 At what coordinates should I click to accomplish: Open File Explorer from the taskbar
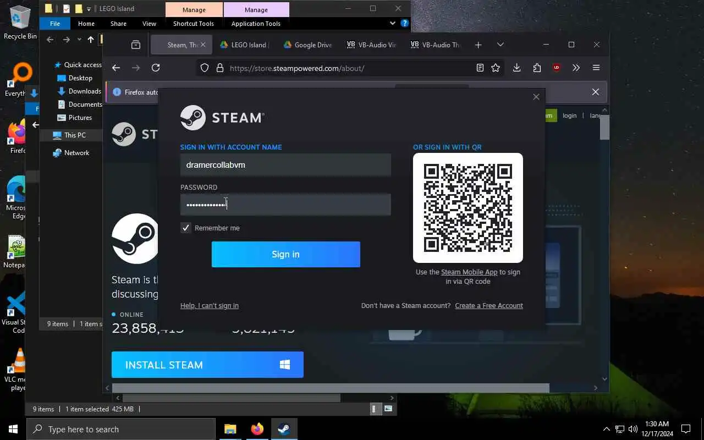[230, 429]
